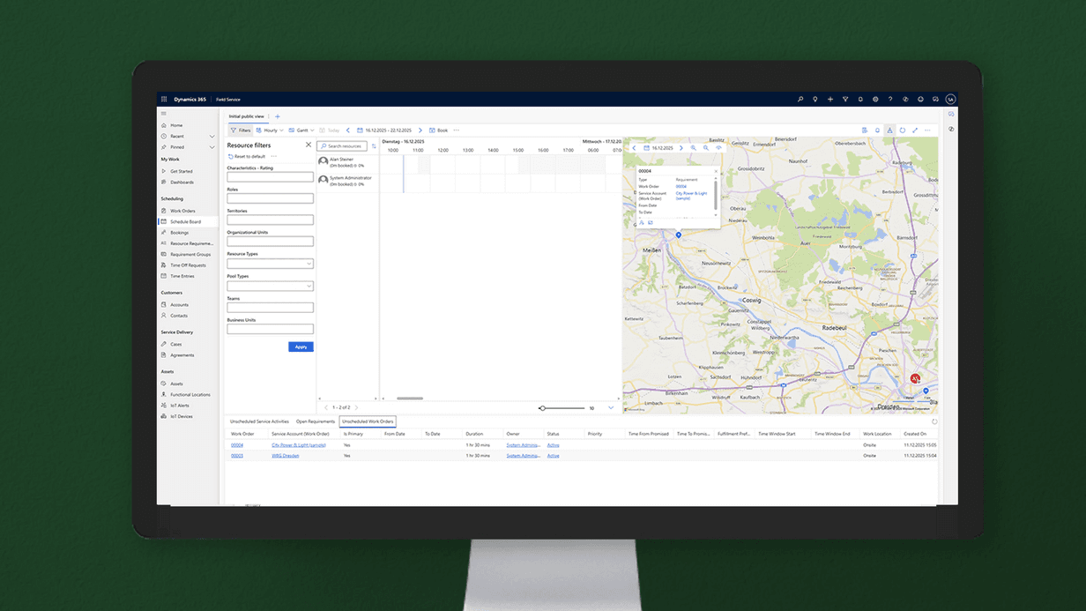Screen dimensions: 1086x611
Task: Toggle the Filters pane button
Action: point(240,130)
